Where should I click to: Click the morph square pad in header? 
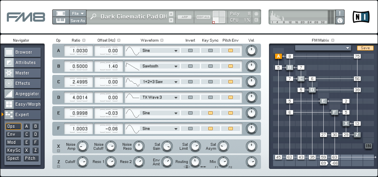tap(219, 17)
